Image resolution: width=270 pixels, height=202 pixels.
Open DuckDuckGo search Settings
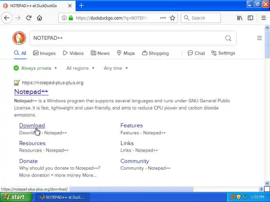pyautogui.click(x=223, y=53)
